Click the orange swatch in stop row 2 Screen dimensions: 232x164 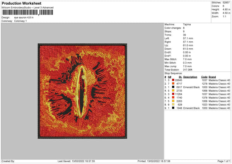pos(173,84)
